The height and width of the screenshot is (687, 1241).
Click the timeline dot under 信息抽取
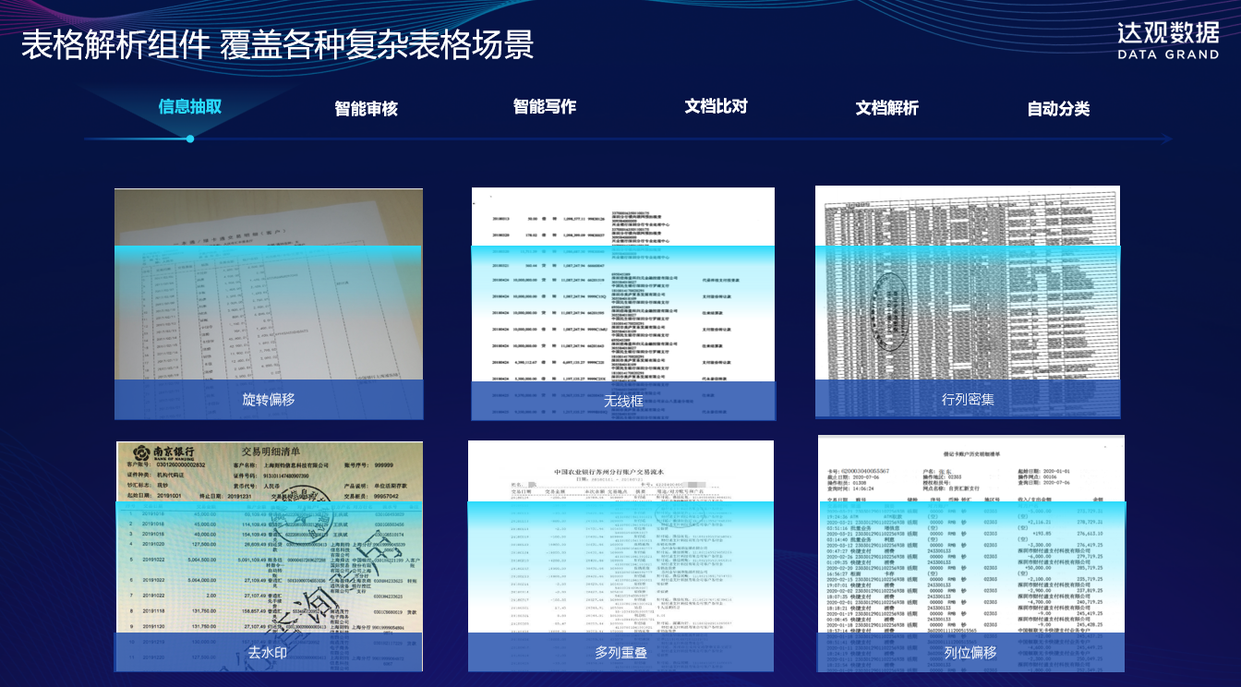[x=190, y=139]
